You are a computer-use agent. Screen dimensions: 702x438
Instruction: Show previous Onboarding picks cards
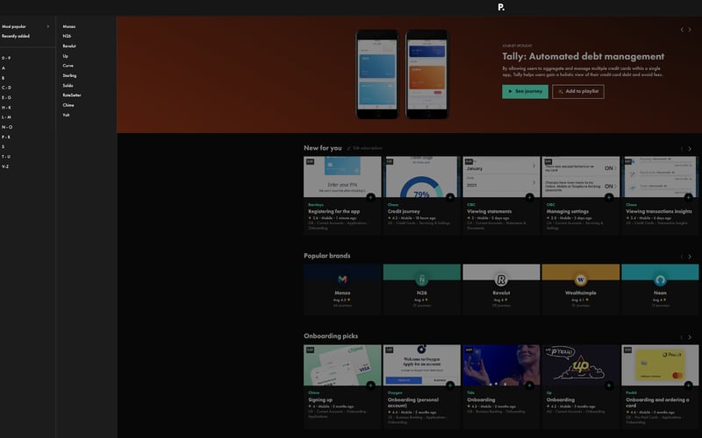pos(682,337)
